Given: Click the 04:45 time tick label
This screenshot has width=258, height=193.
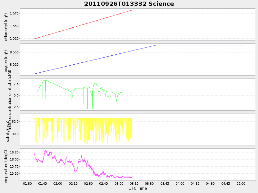Looking at the screenshot, I should (225, 183).
